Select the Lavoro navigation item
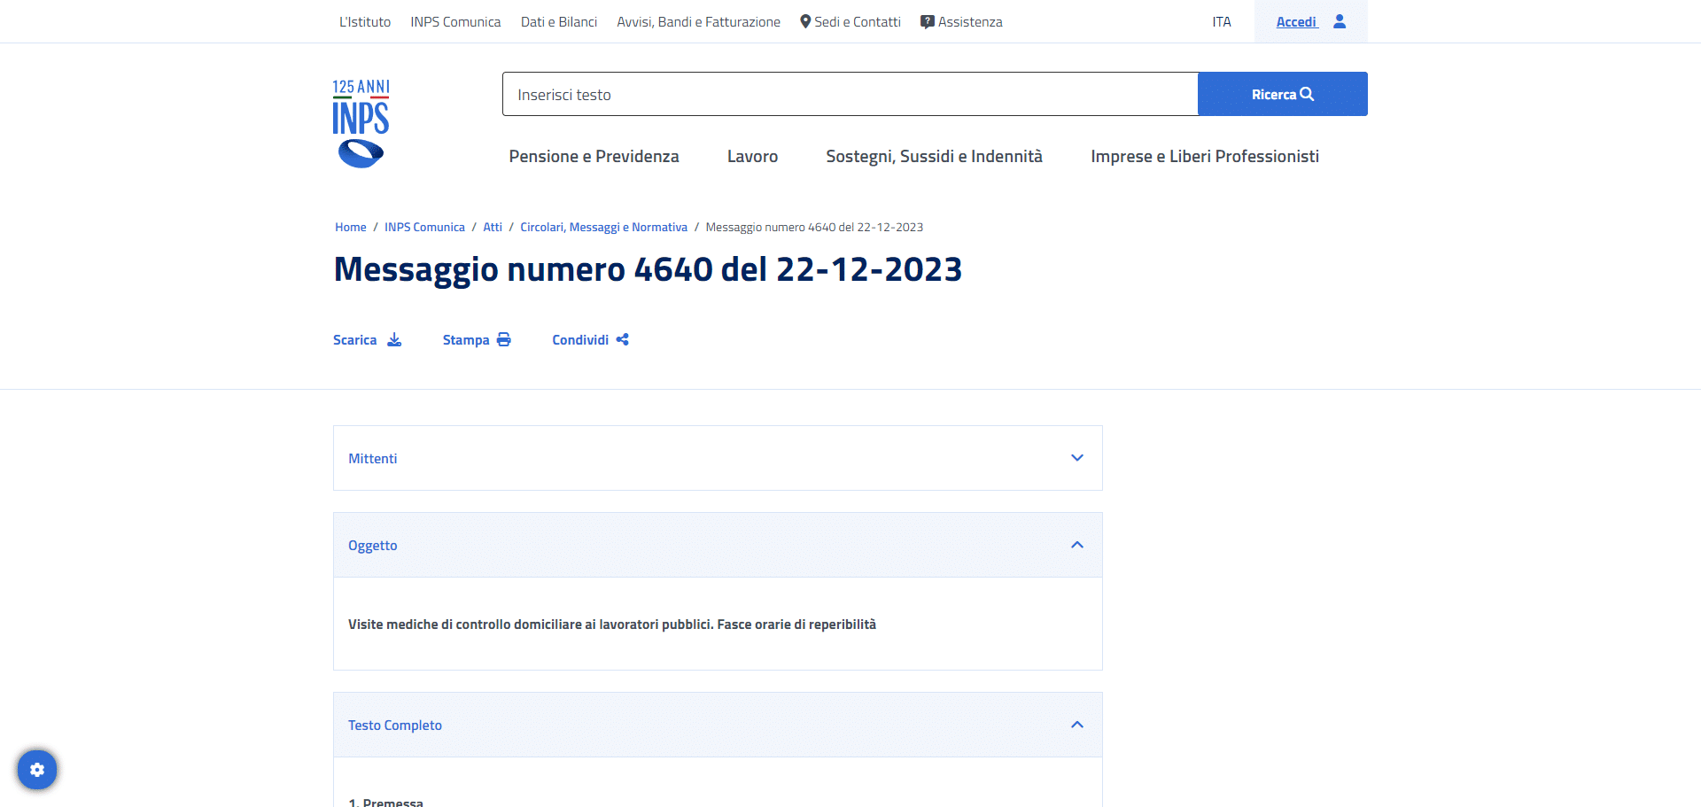1701x807 pixels. (752, 156)
